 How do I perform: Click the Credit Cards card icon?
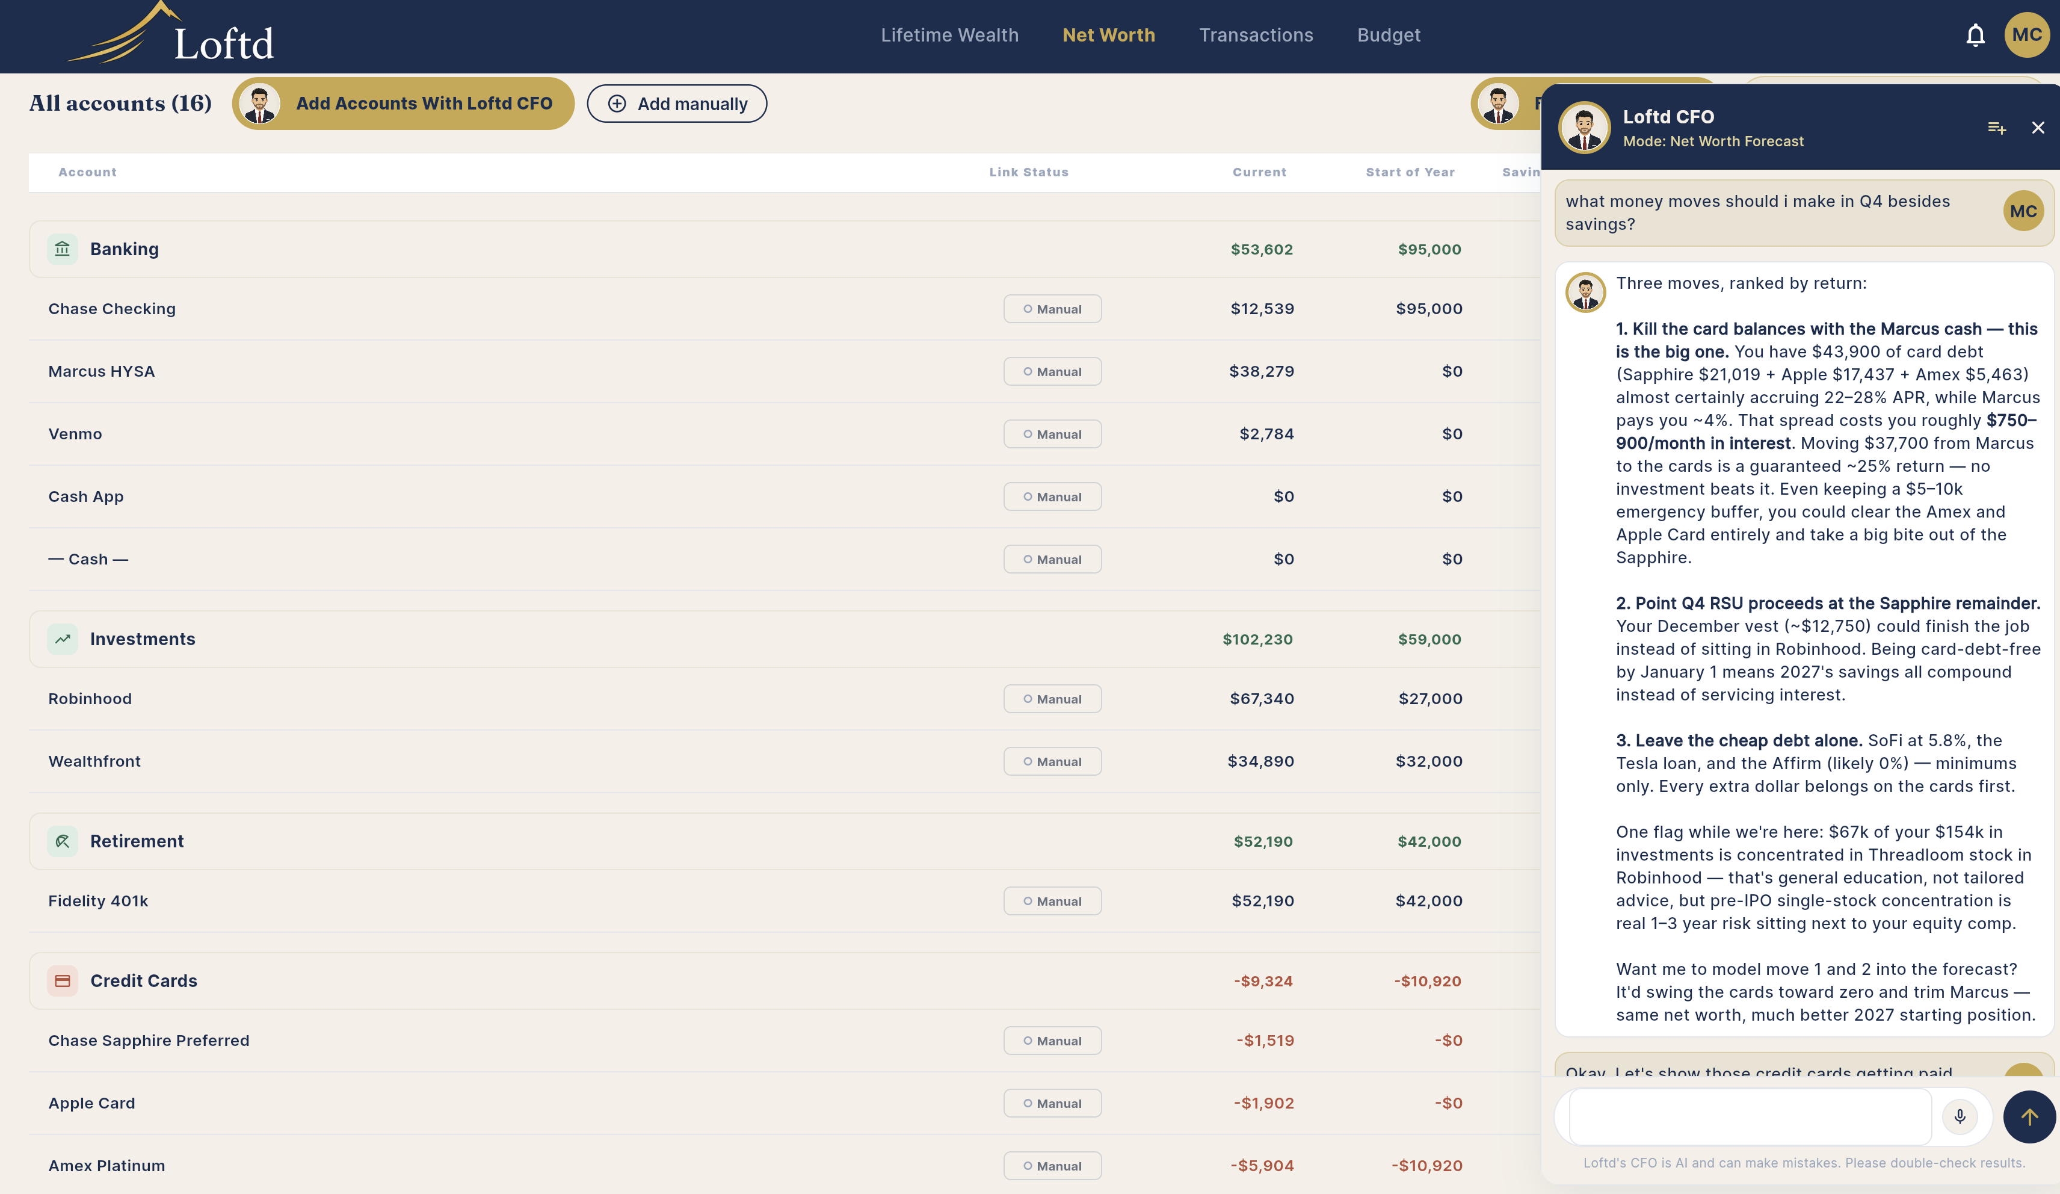coord(62,980)
